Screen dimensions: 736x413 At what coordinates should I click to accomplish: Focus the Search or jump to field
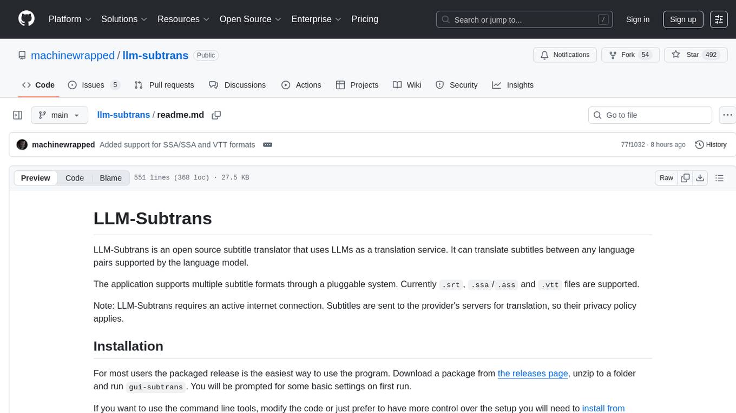tap(525, 19)
